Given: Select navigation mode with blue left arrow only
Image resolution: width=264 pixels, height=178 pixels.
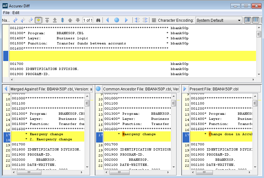Looking at the screenshot, I should (23, 20).
